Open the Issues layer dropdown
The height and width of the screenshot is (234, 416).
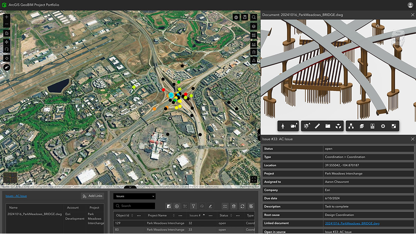(134, 196)
